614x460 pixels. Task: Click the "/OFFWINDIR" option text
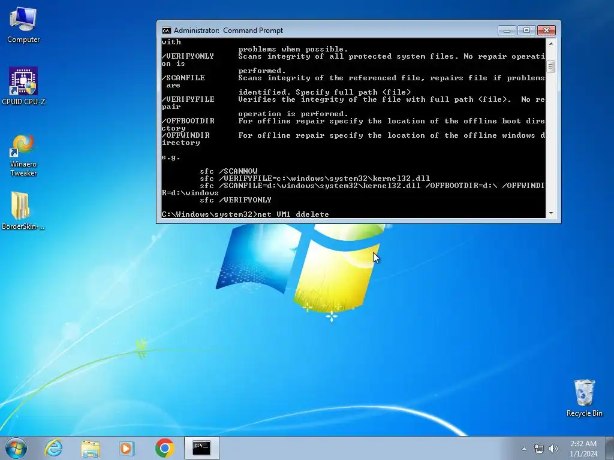(186, 135)
